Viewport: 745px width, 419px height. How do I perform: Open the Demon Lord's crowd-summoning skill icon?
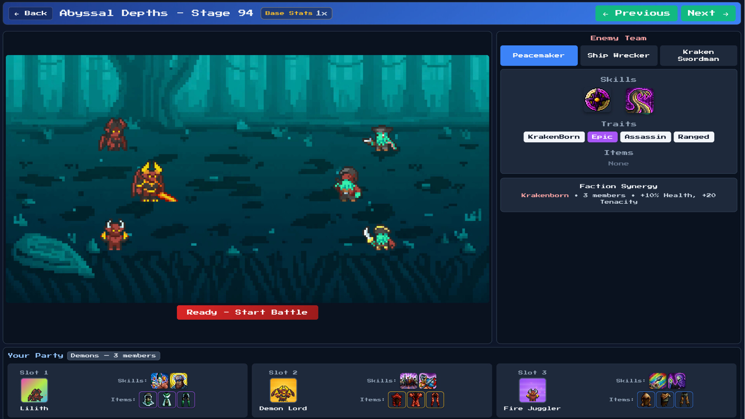[409, 381]
